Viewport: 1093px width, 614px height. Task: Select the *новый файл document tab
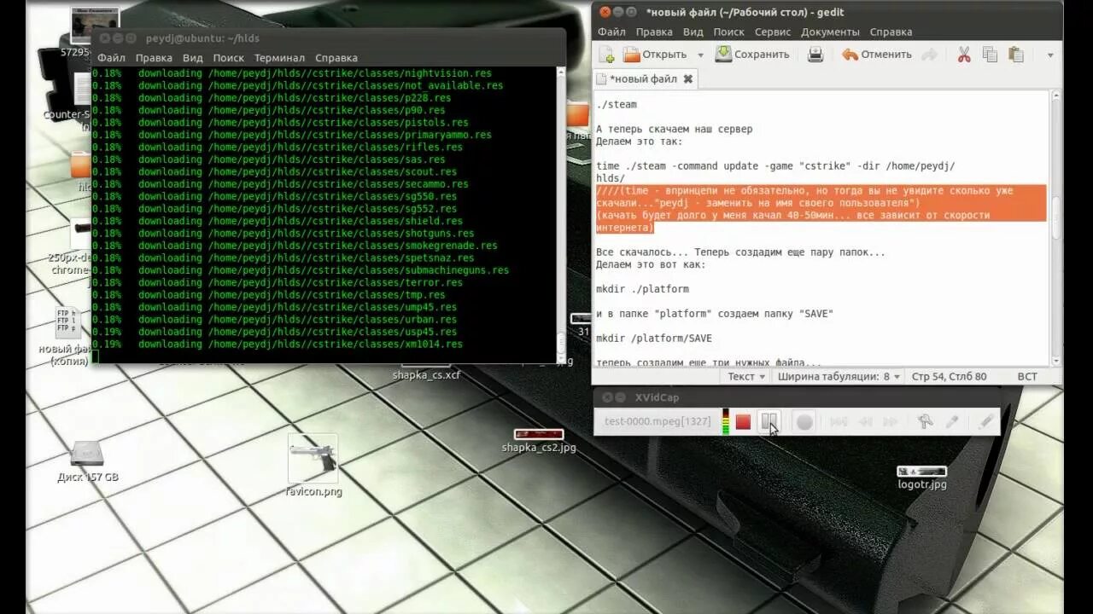coord(646,78)
